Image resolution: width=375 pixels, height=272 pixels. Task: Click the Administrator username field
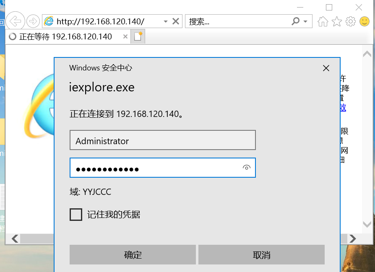click(x=162, y=140)
